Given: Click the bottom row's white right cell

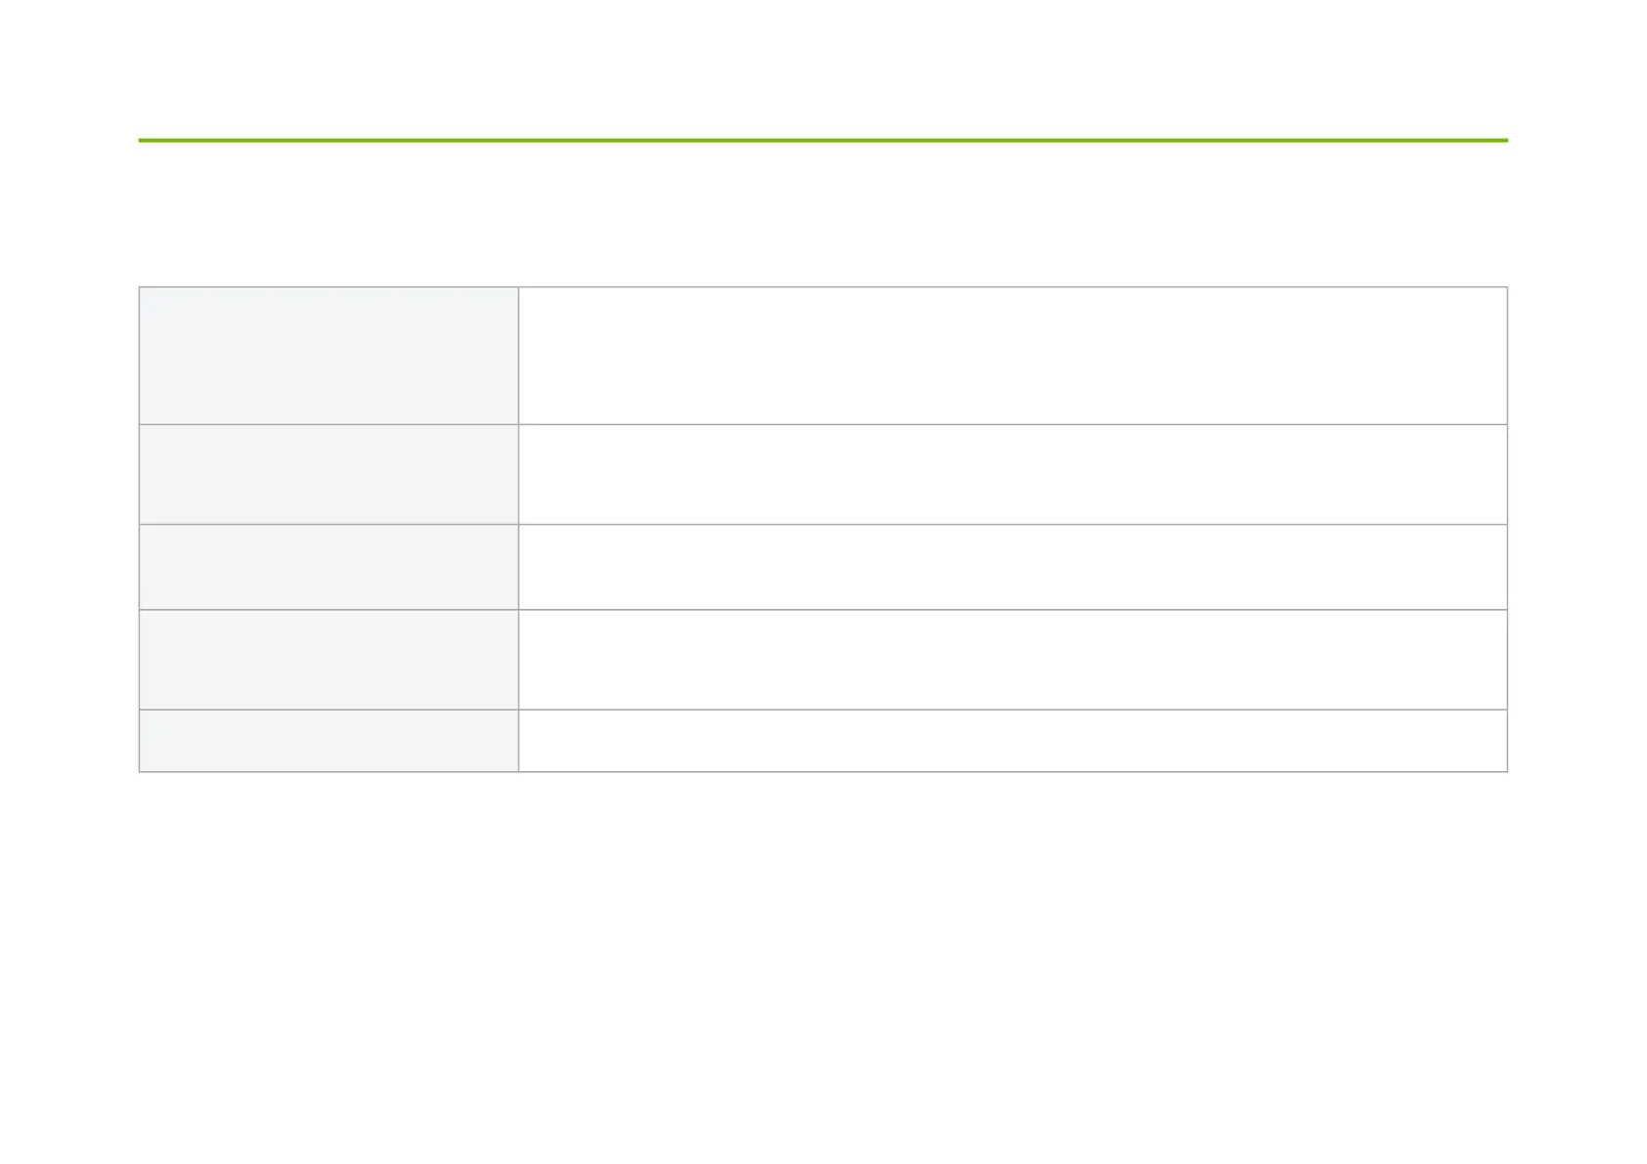Looking at the screenshot, I should click(x=1012, y=741).
